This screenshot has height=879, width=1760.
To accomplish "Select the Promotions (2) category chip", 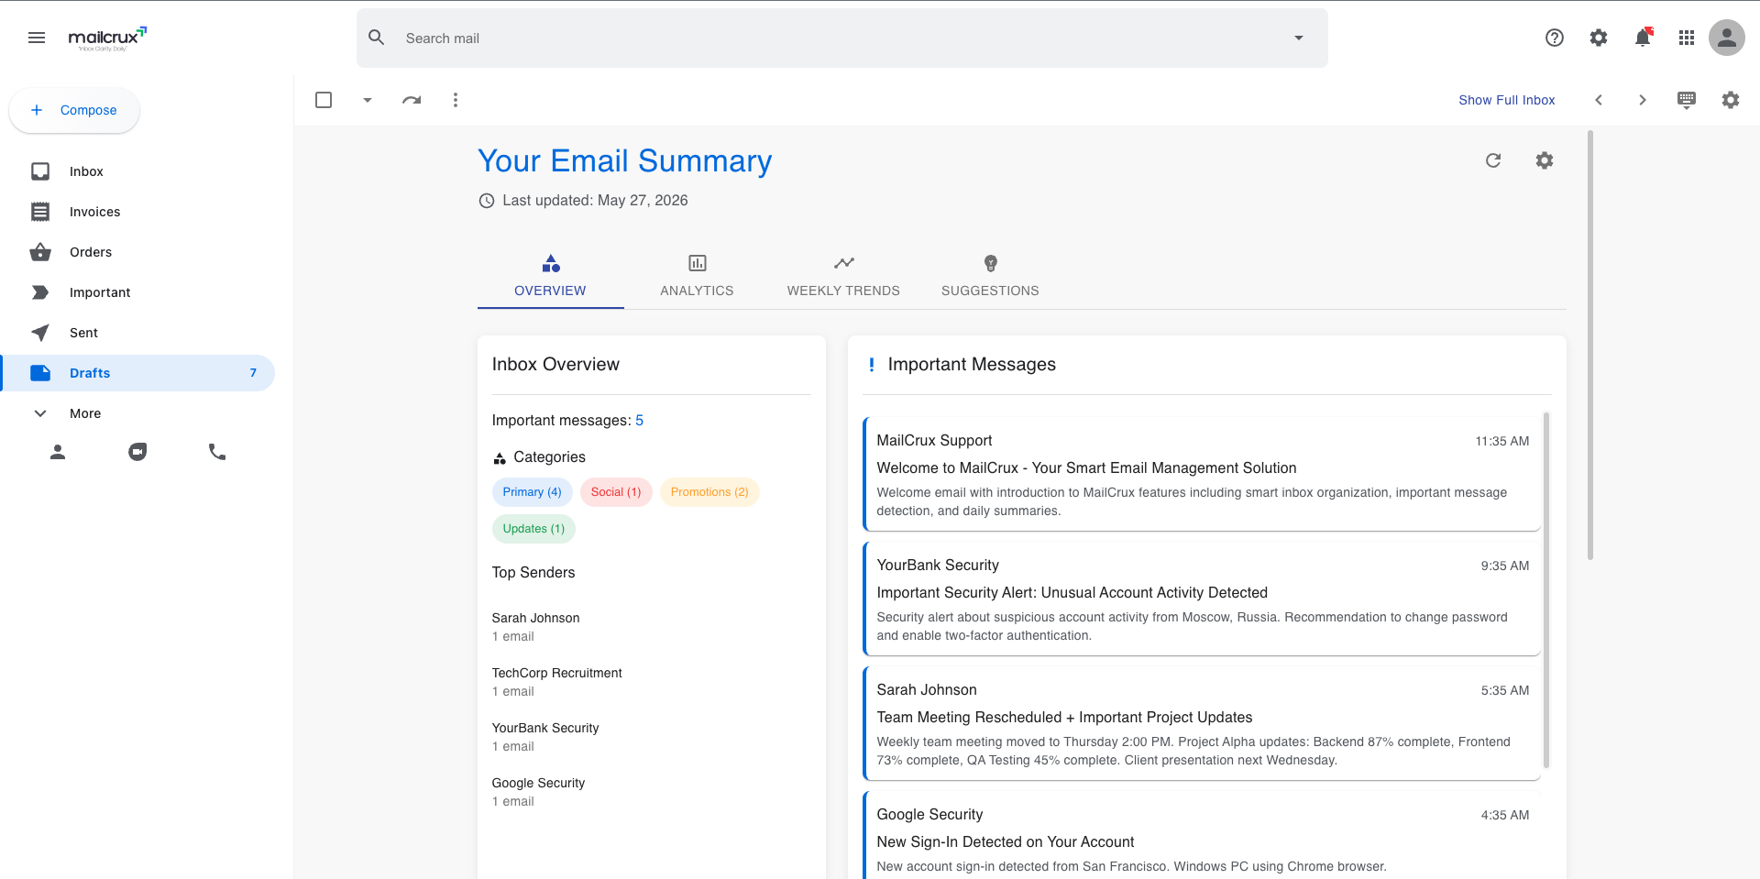I will click(709, 492).
